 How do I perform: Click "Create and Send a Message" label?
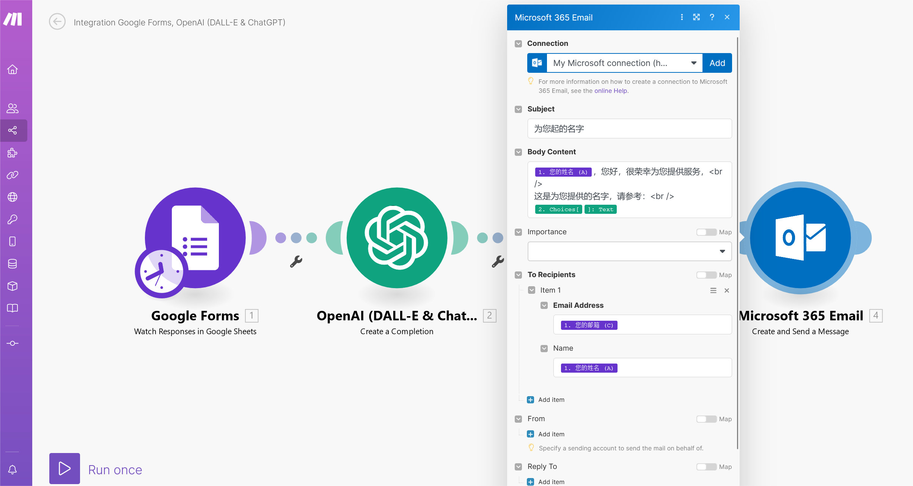pyautogui.click(x=800, y=331)
